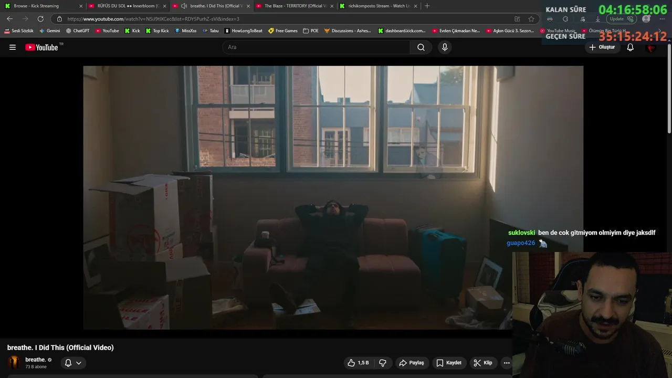
Task: Bookmark this page with the star icon
Action: (531, 19)
